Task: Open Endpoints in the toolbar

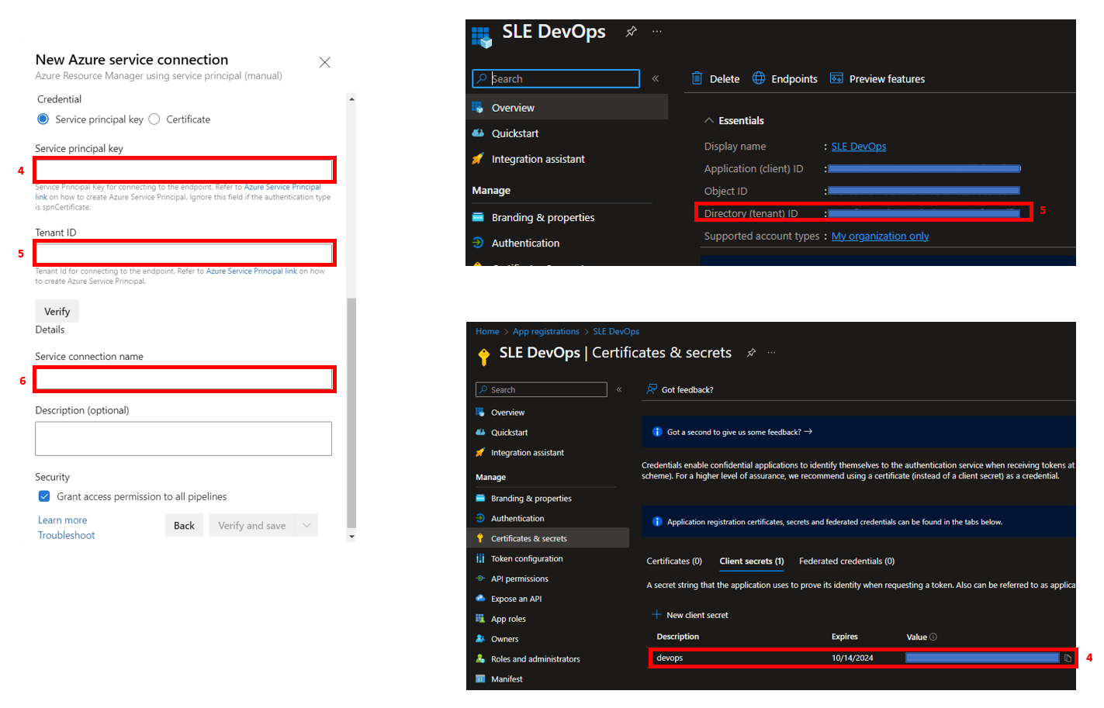Action: point(784,78)
